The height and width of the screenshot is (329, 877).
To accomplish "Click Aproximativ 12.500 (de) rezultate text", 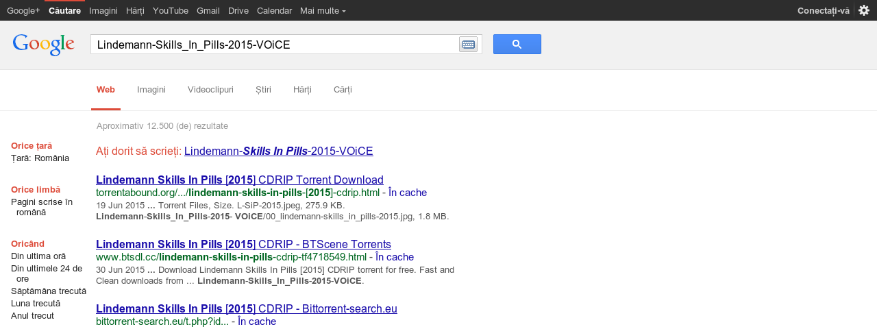I will pyautogui.click(x=162, y=126).
